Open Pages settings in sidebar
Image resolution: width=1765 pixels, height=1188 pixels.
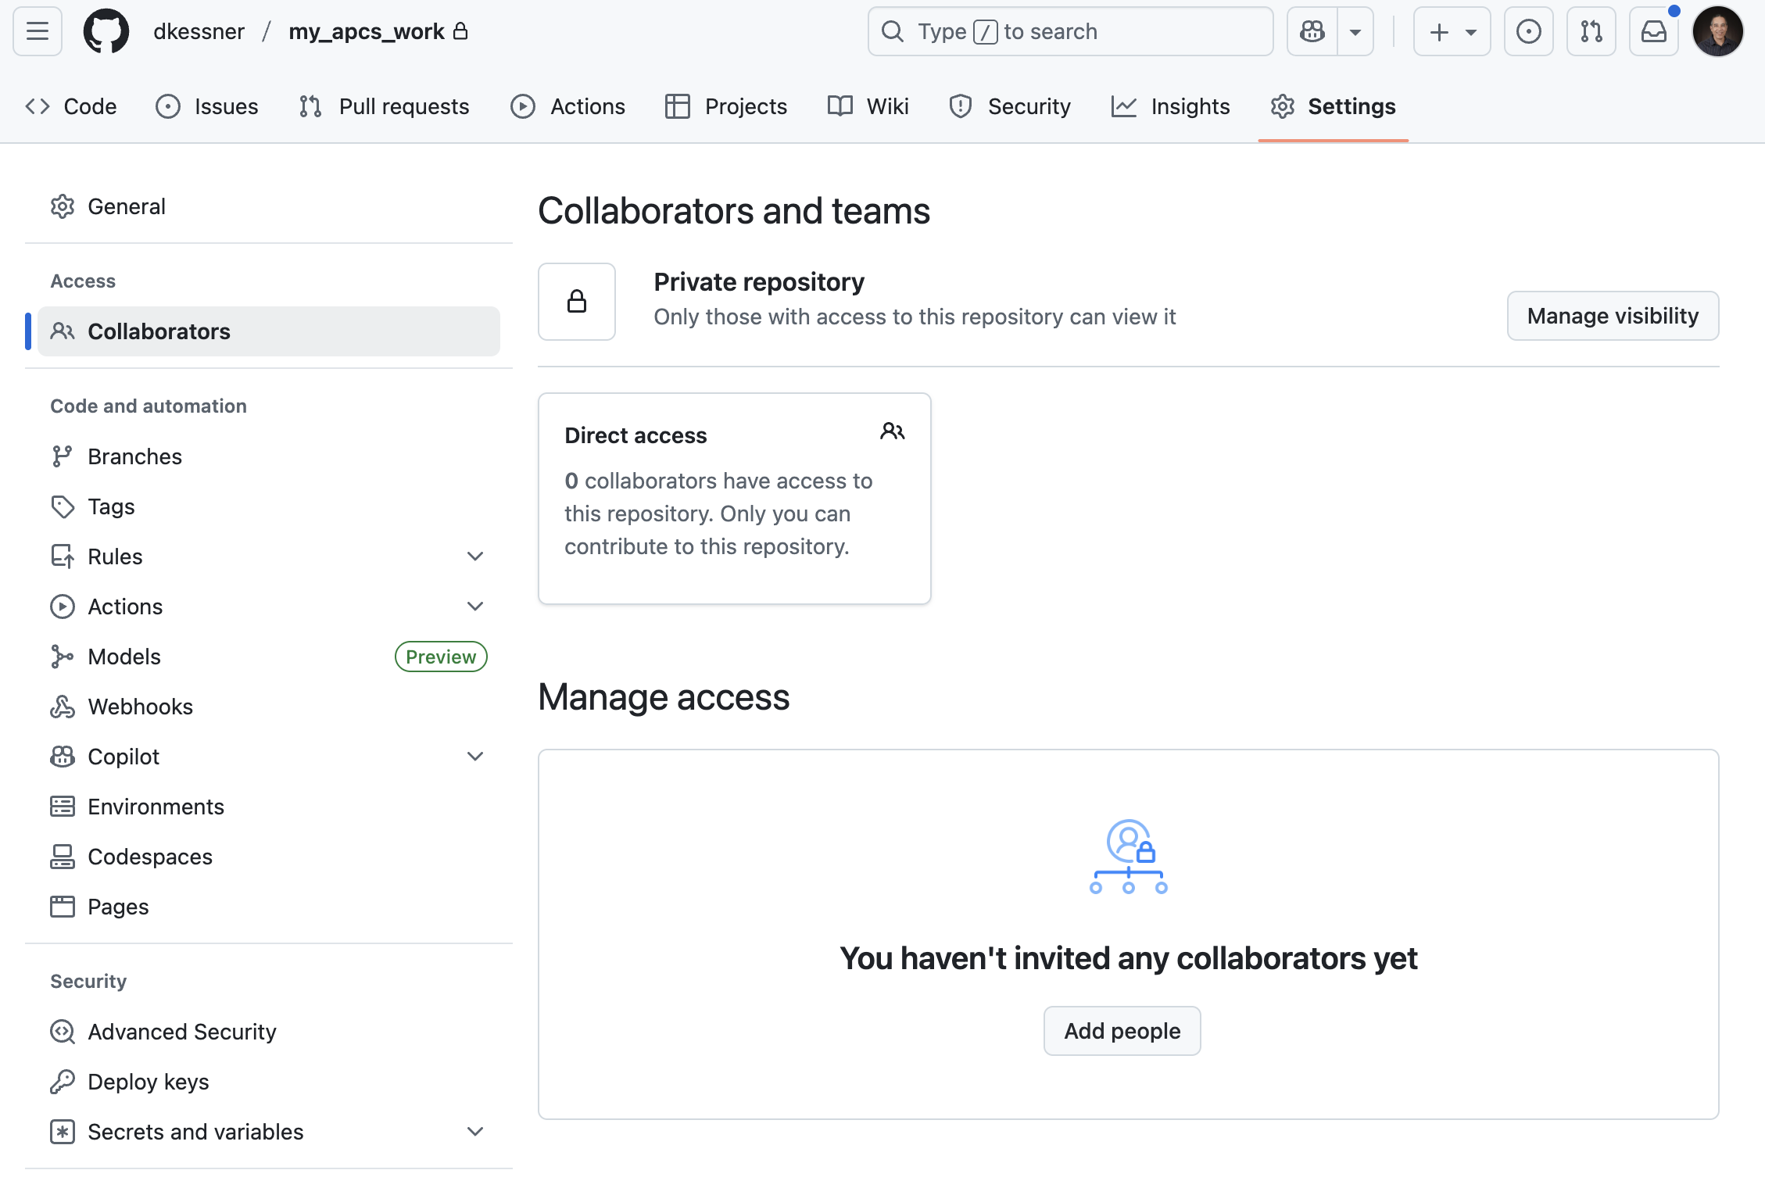tap(269, 907)
